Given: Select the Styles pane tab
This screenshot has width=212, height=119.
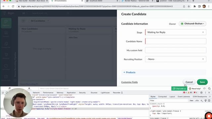Looking at the screenshot, I should click(x=153, y=97).
